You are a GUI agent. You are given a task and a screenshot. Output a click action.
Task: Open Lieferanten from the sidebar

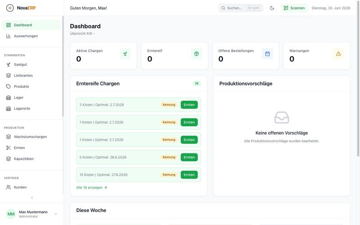[31, 76]
